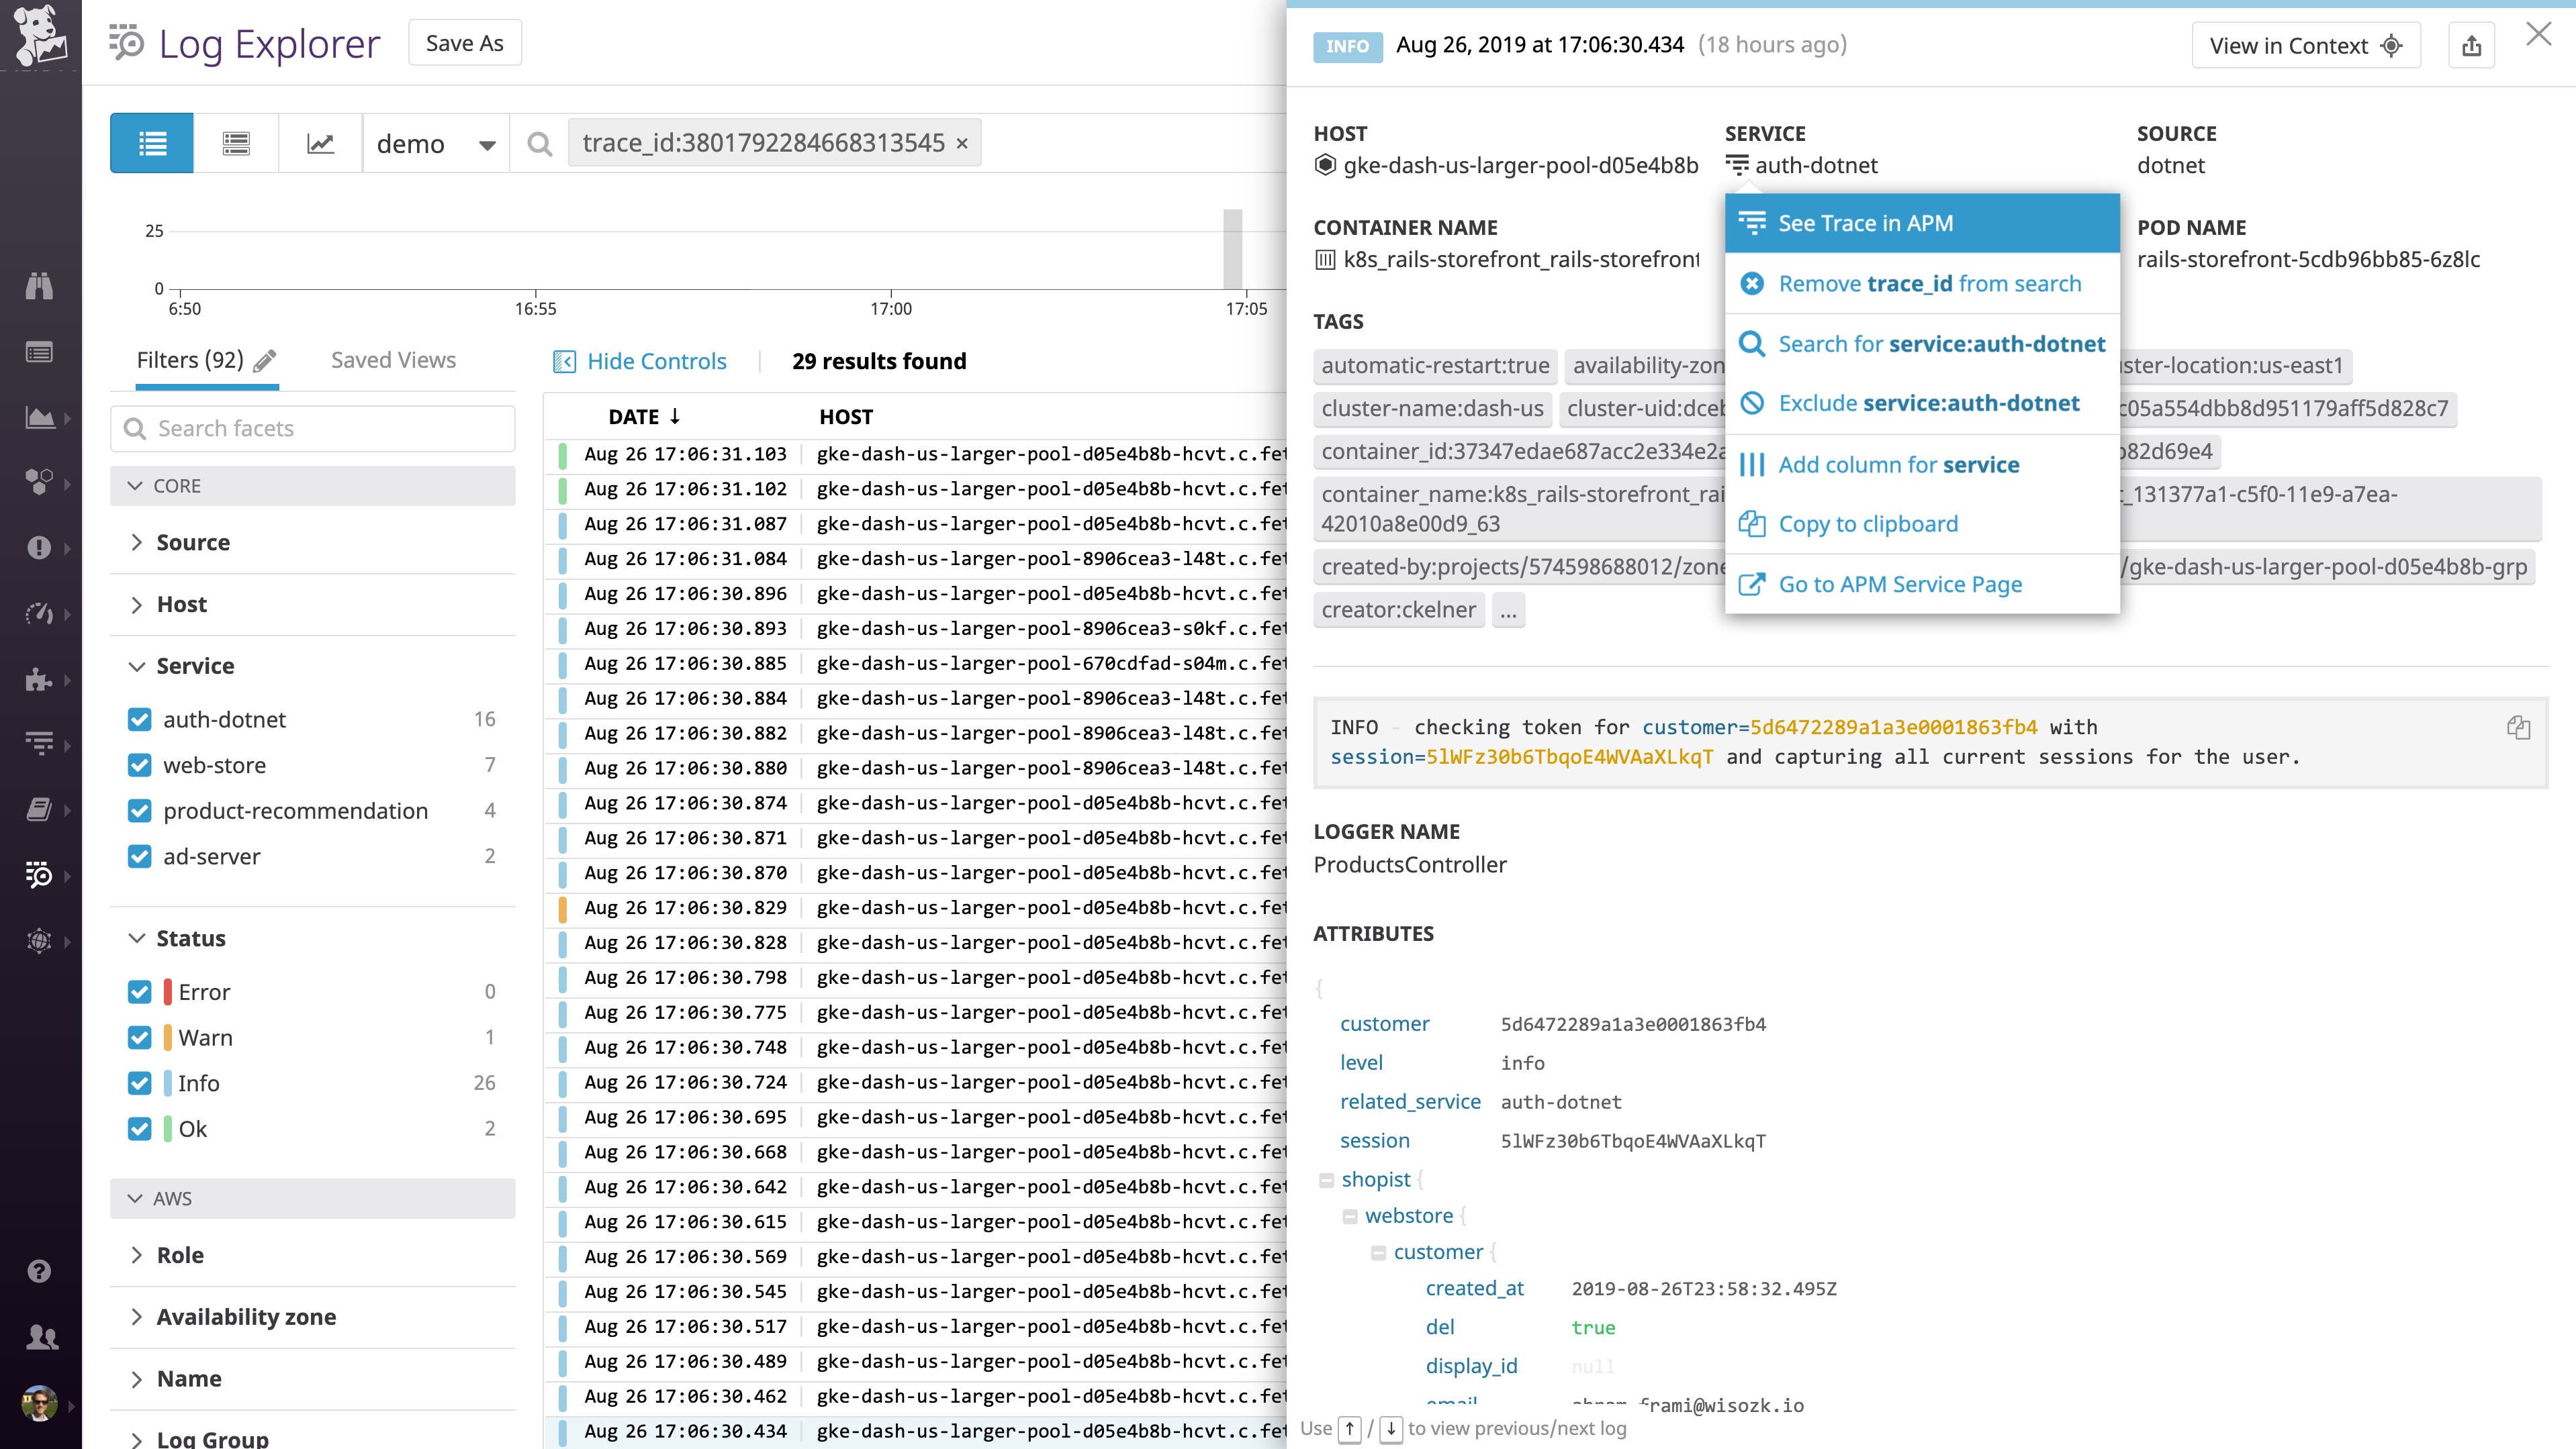
Task: Click the copy icon beside the log message
Action: click(2520, 728)
